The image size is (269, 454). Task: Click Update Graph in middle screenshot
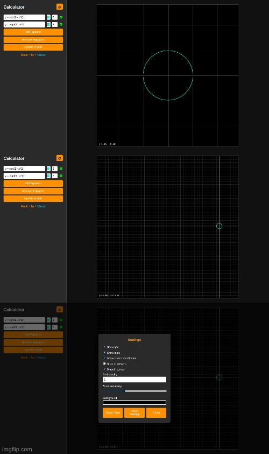coord(33,199)
